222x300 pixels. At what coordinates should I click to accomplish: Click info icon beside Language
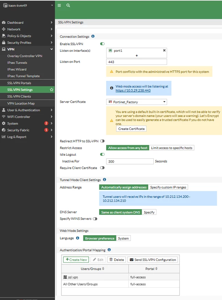tap(78, 238)
